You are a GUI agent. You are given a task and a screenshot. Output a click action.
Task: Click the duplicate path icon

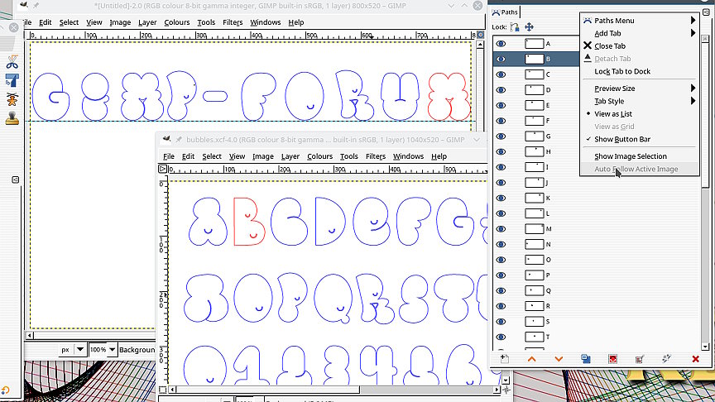[x=585, y=359]
